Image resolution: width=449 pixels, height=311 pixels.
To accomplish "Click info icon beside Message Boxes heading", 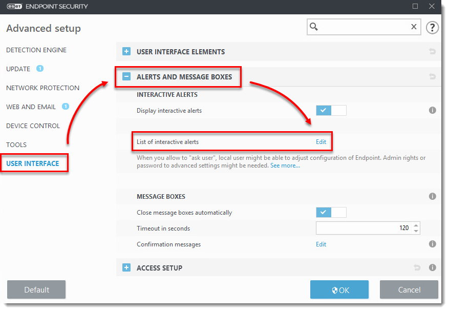I will pos(432,196).
